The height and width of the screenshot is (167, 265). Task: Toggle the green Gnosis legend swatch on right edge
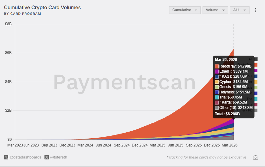pos(256,87)
